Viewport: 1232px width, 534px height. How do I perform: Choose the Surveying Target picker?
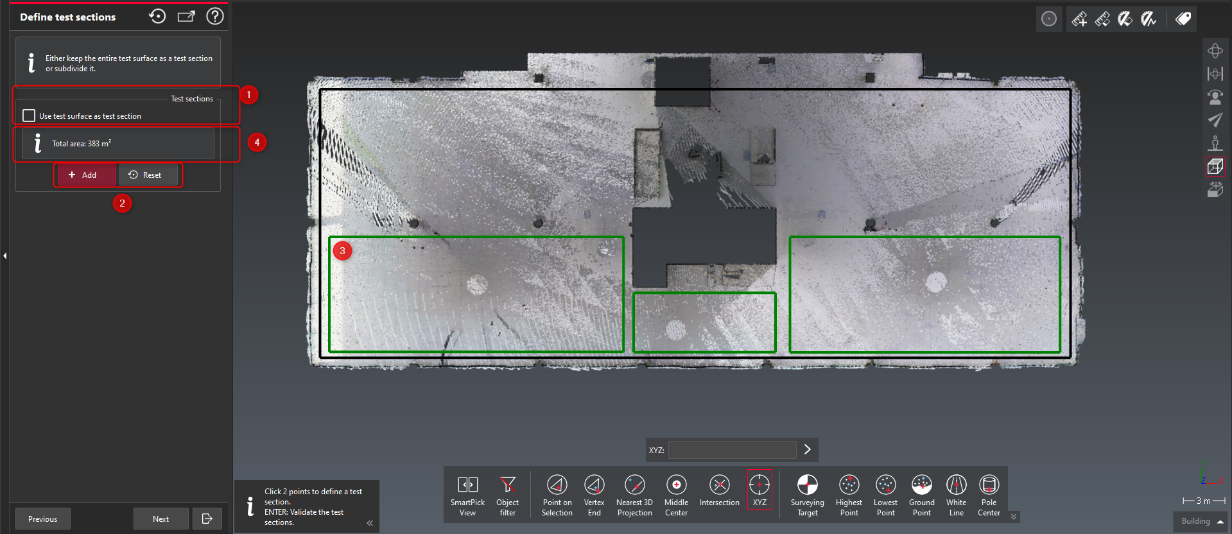807,494
